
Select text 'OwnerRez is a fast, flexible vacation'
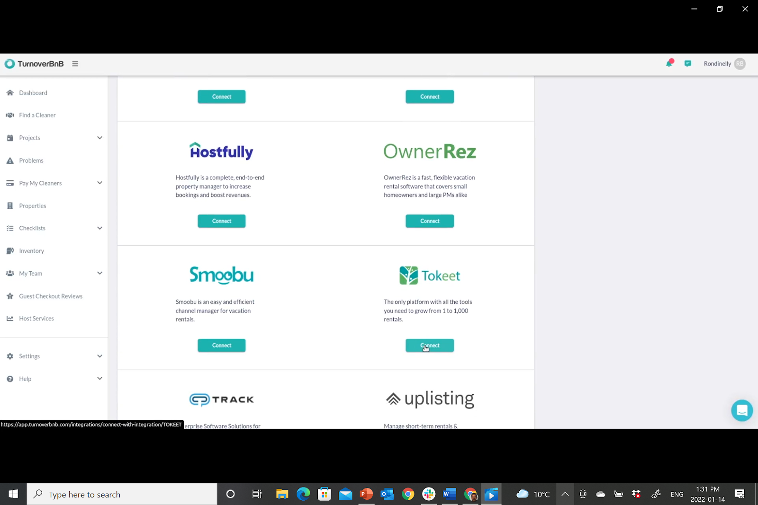pyautogui.click(x=429, y=177)
